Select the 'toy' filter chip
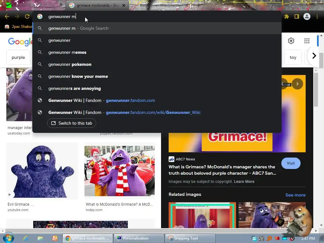Screen dimensions: 324x243 coord(293,57)
